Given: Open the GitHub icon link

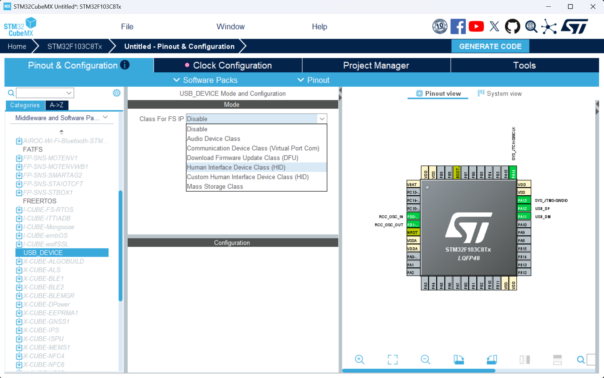Looking at the screenshot, I should [x=512, y=26].
